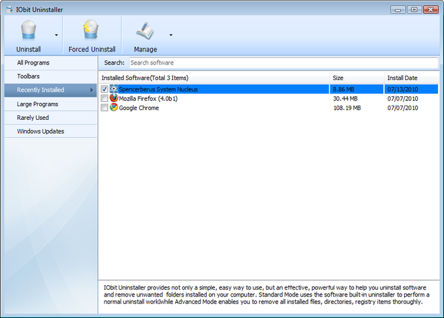444x318 pixels.
Task: Expand the Recently Installed arrow
Action: point(91,90)
